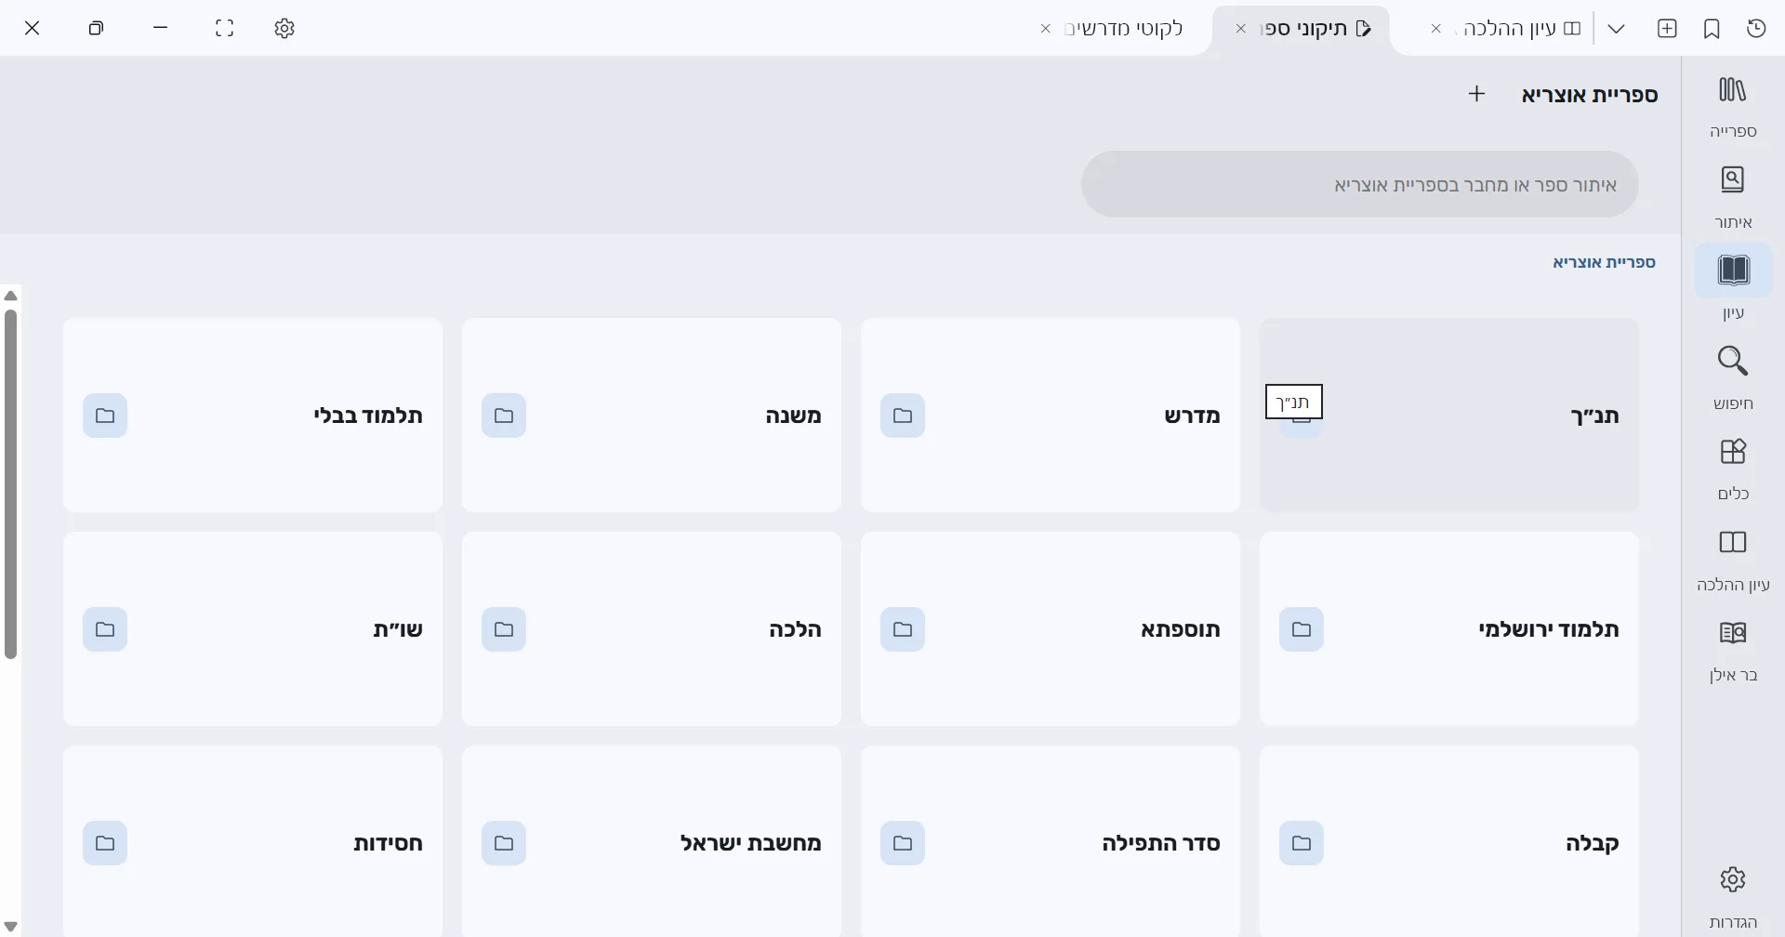Click the bookmark icon in title bar

[1712, 29]
